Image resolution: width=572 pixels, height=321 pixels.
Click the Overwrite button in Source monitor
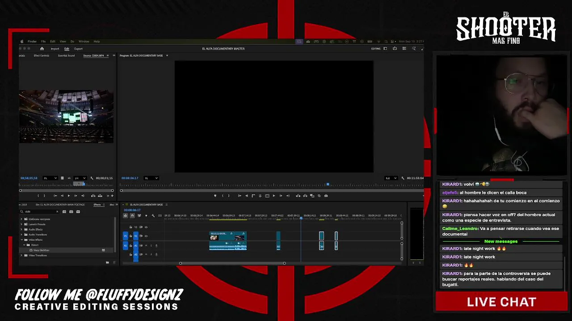100,196
